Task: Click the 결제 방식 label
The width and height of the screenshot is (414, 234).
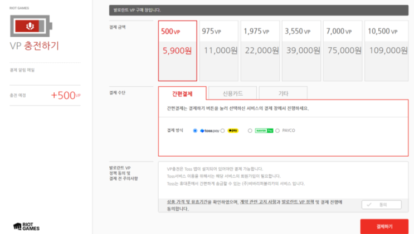Action: (175, 131)
